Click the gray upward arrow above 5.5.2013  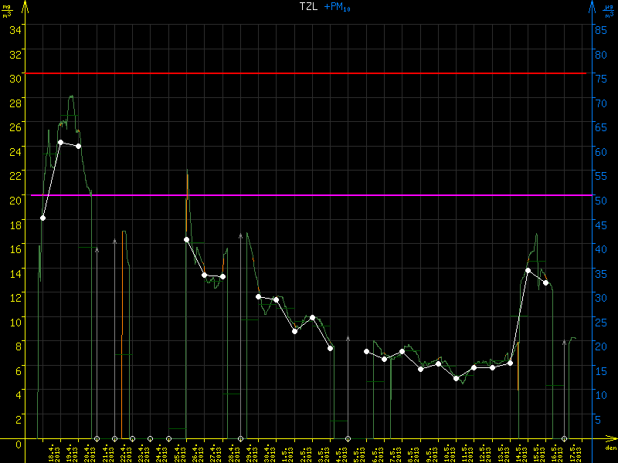tap(348, 340)
